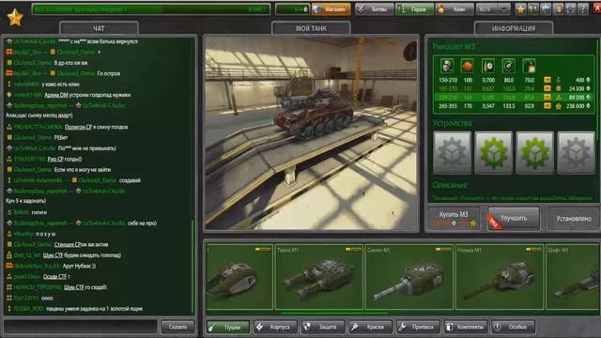This screenshot has height=338, width=601.
Task: Select the leftmost gray gear device slot
Action: point(453,152)
